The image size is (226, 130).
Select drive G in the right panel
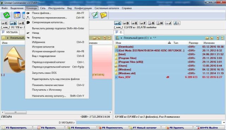[x=151, y=23]
